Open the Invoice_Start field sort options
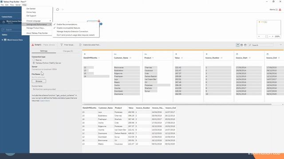 249,58
